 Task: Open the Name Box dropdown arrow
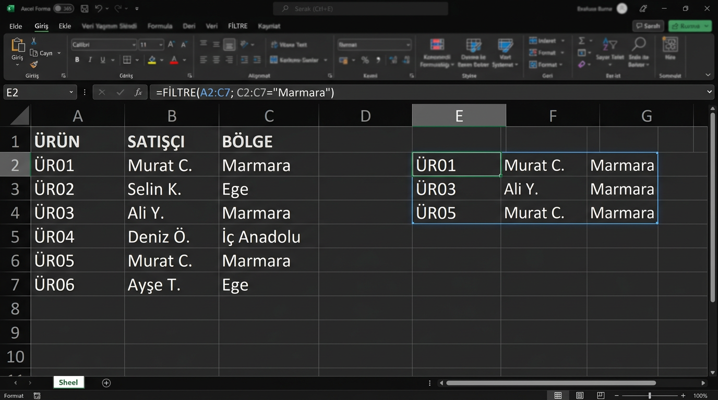click(x=71, y=92)
